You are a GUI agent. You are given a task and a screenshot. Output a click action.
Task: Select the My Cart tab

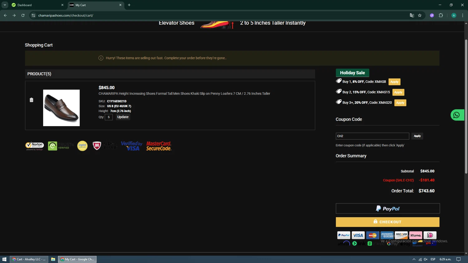(x=95, y=5)
